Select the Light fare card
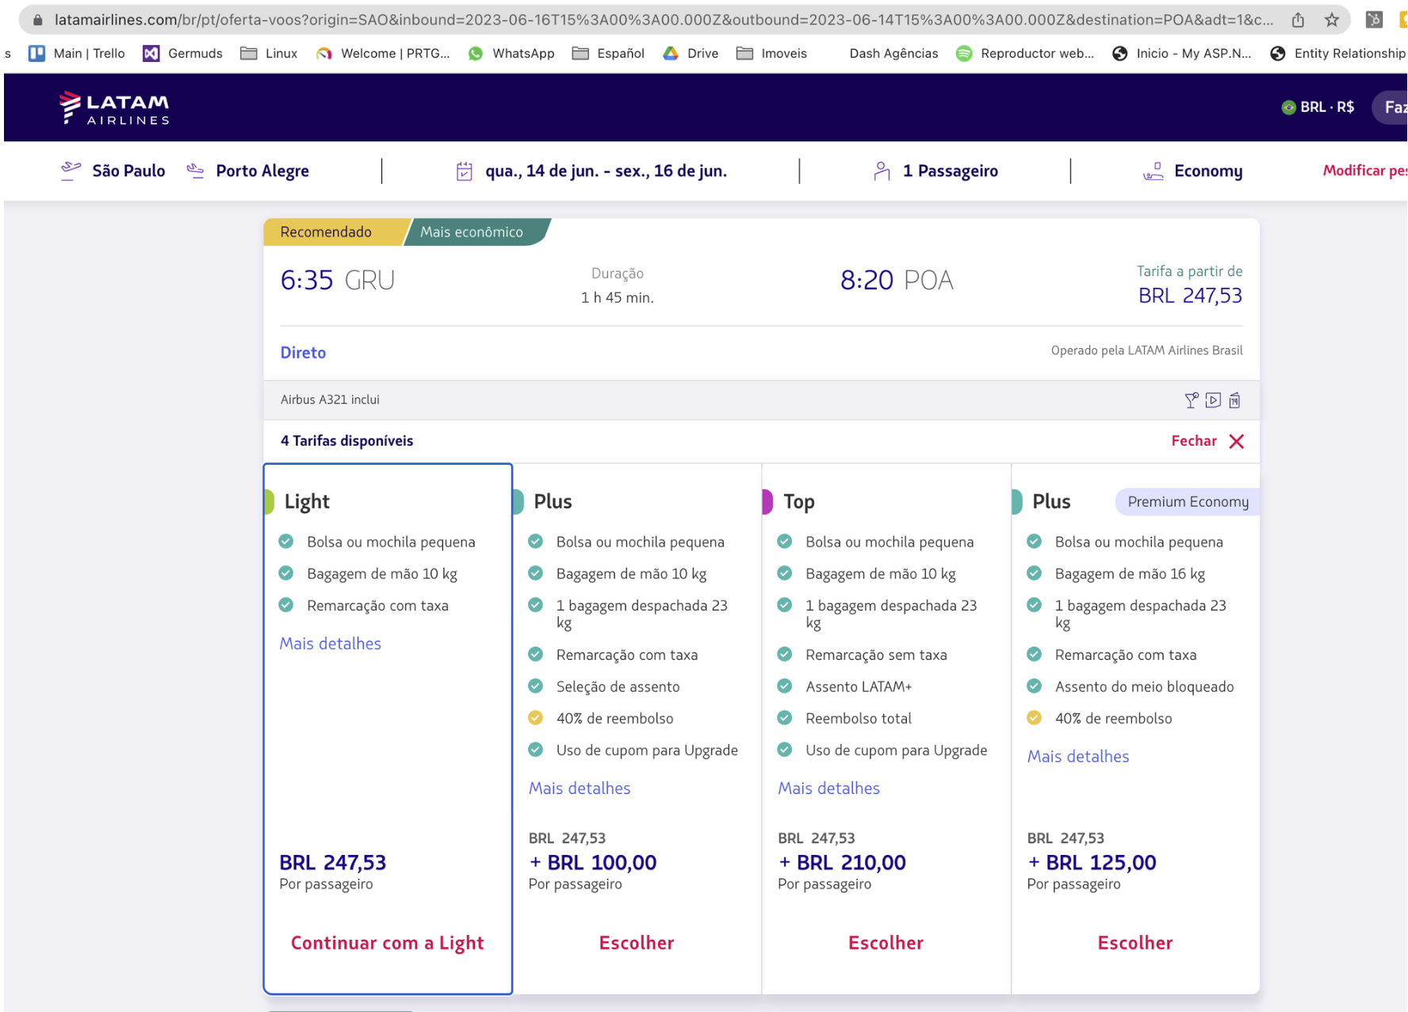The width and height of the screenshot is (1408, 1012). [388, 728]
